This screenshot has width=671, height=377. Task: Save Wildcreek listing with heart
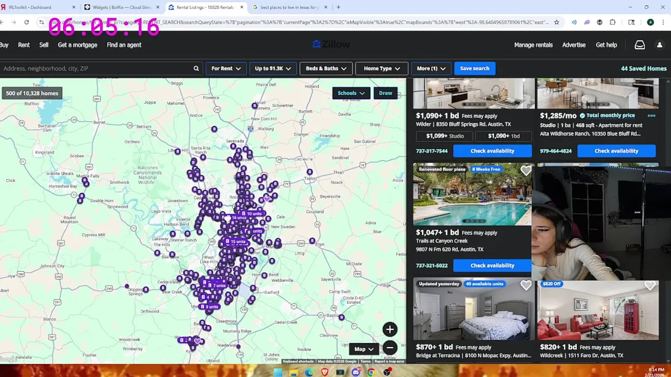(650, 285)
